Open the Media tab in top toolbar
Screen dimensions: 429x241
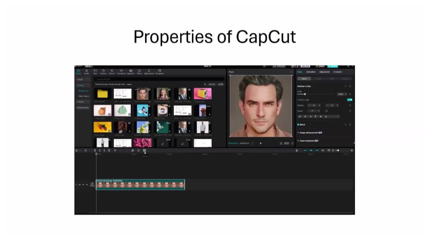point(78,72)
